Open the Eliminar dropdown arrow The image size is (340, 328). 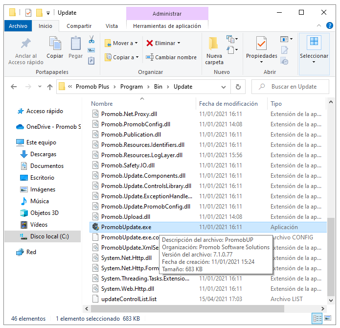(179, 43)
